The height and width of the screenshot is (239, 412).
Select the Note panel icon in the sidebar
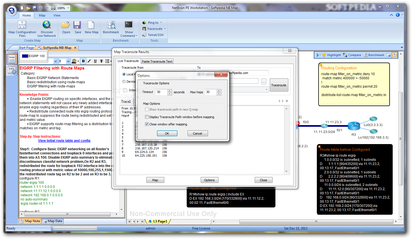[12, 59]
